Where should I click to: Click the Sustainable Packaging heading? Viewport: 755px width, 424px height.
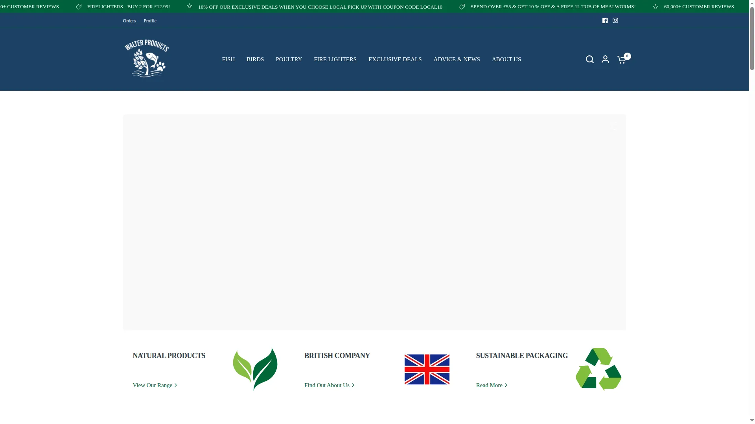point(522,356)
